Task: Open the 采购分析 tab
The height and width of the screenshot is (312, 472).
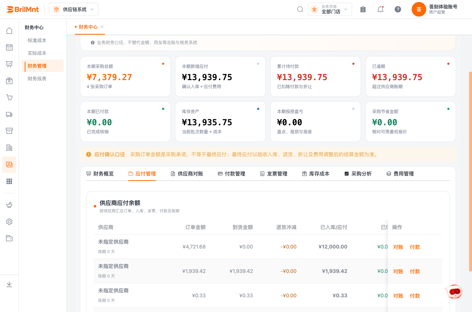Action: (x=358, y=174)
